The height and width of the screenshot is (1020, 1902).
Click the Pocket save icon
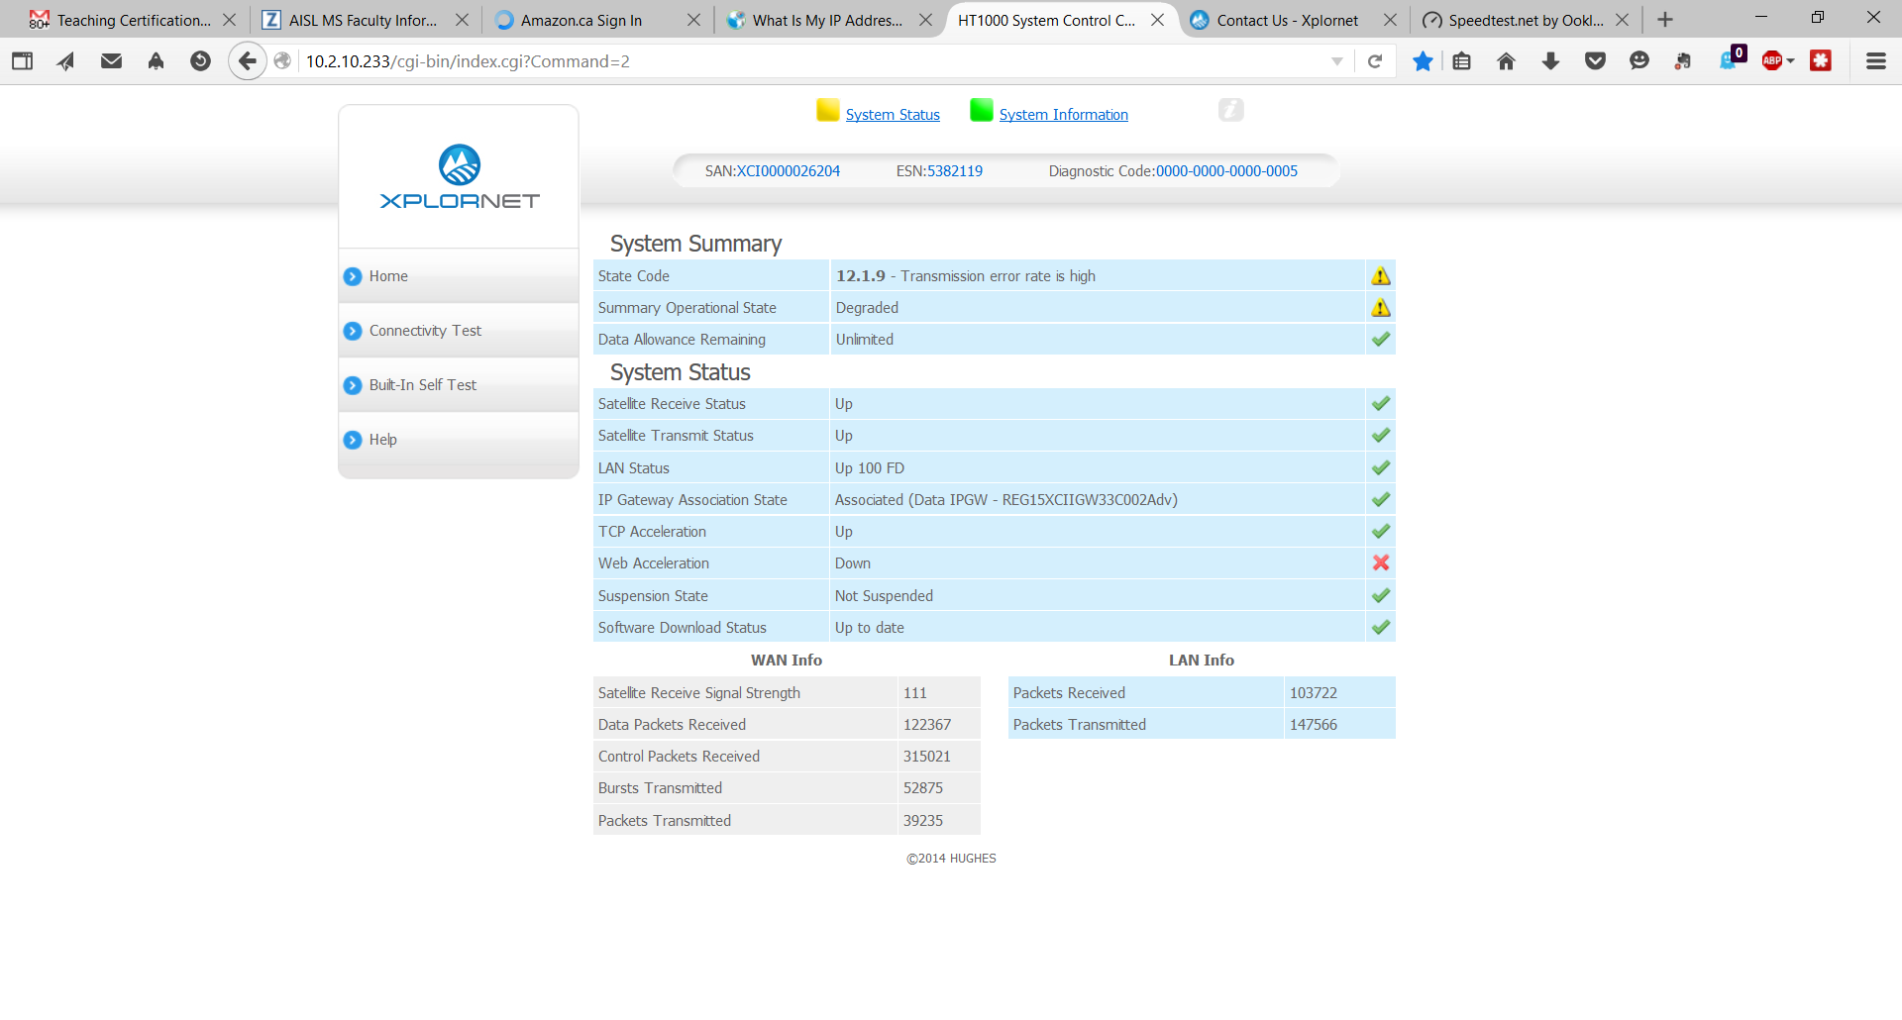coord(1595,61)
